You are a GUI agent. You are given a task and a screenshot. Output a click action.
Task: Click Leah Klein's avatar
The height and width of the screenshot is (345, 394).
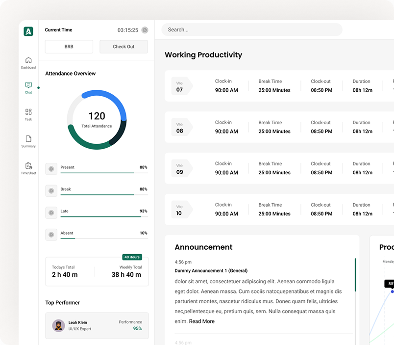click(x=58, y=326)
